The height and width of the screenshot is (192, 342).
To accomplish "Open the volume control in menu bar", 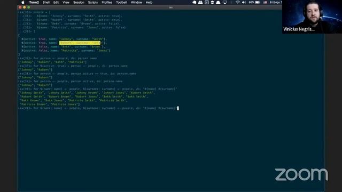I will pos(244,2).
